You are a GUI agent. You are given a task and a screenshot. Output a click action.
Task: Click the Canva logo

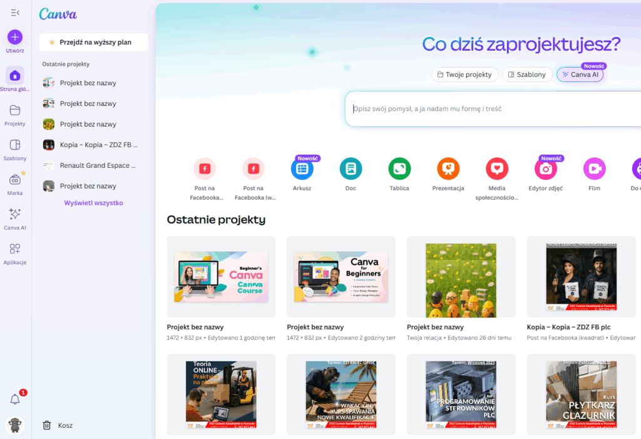tap(58, 14)
